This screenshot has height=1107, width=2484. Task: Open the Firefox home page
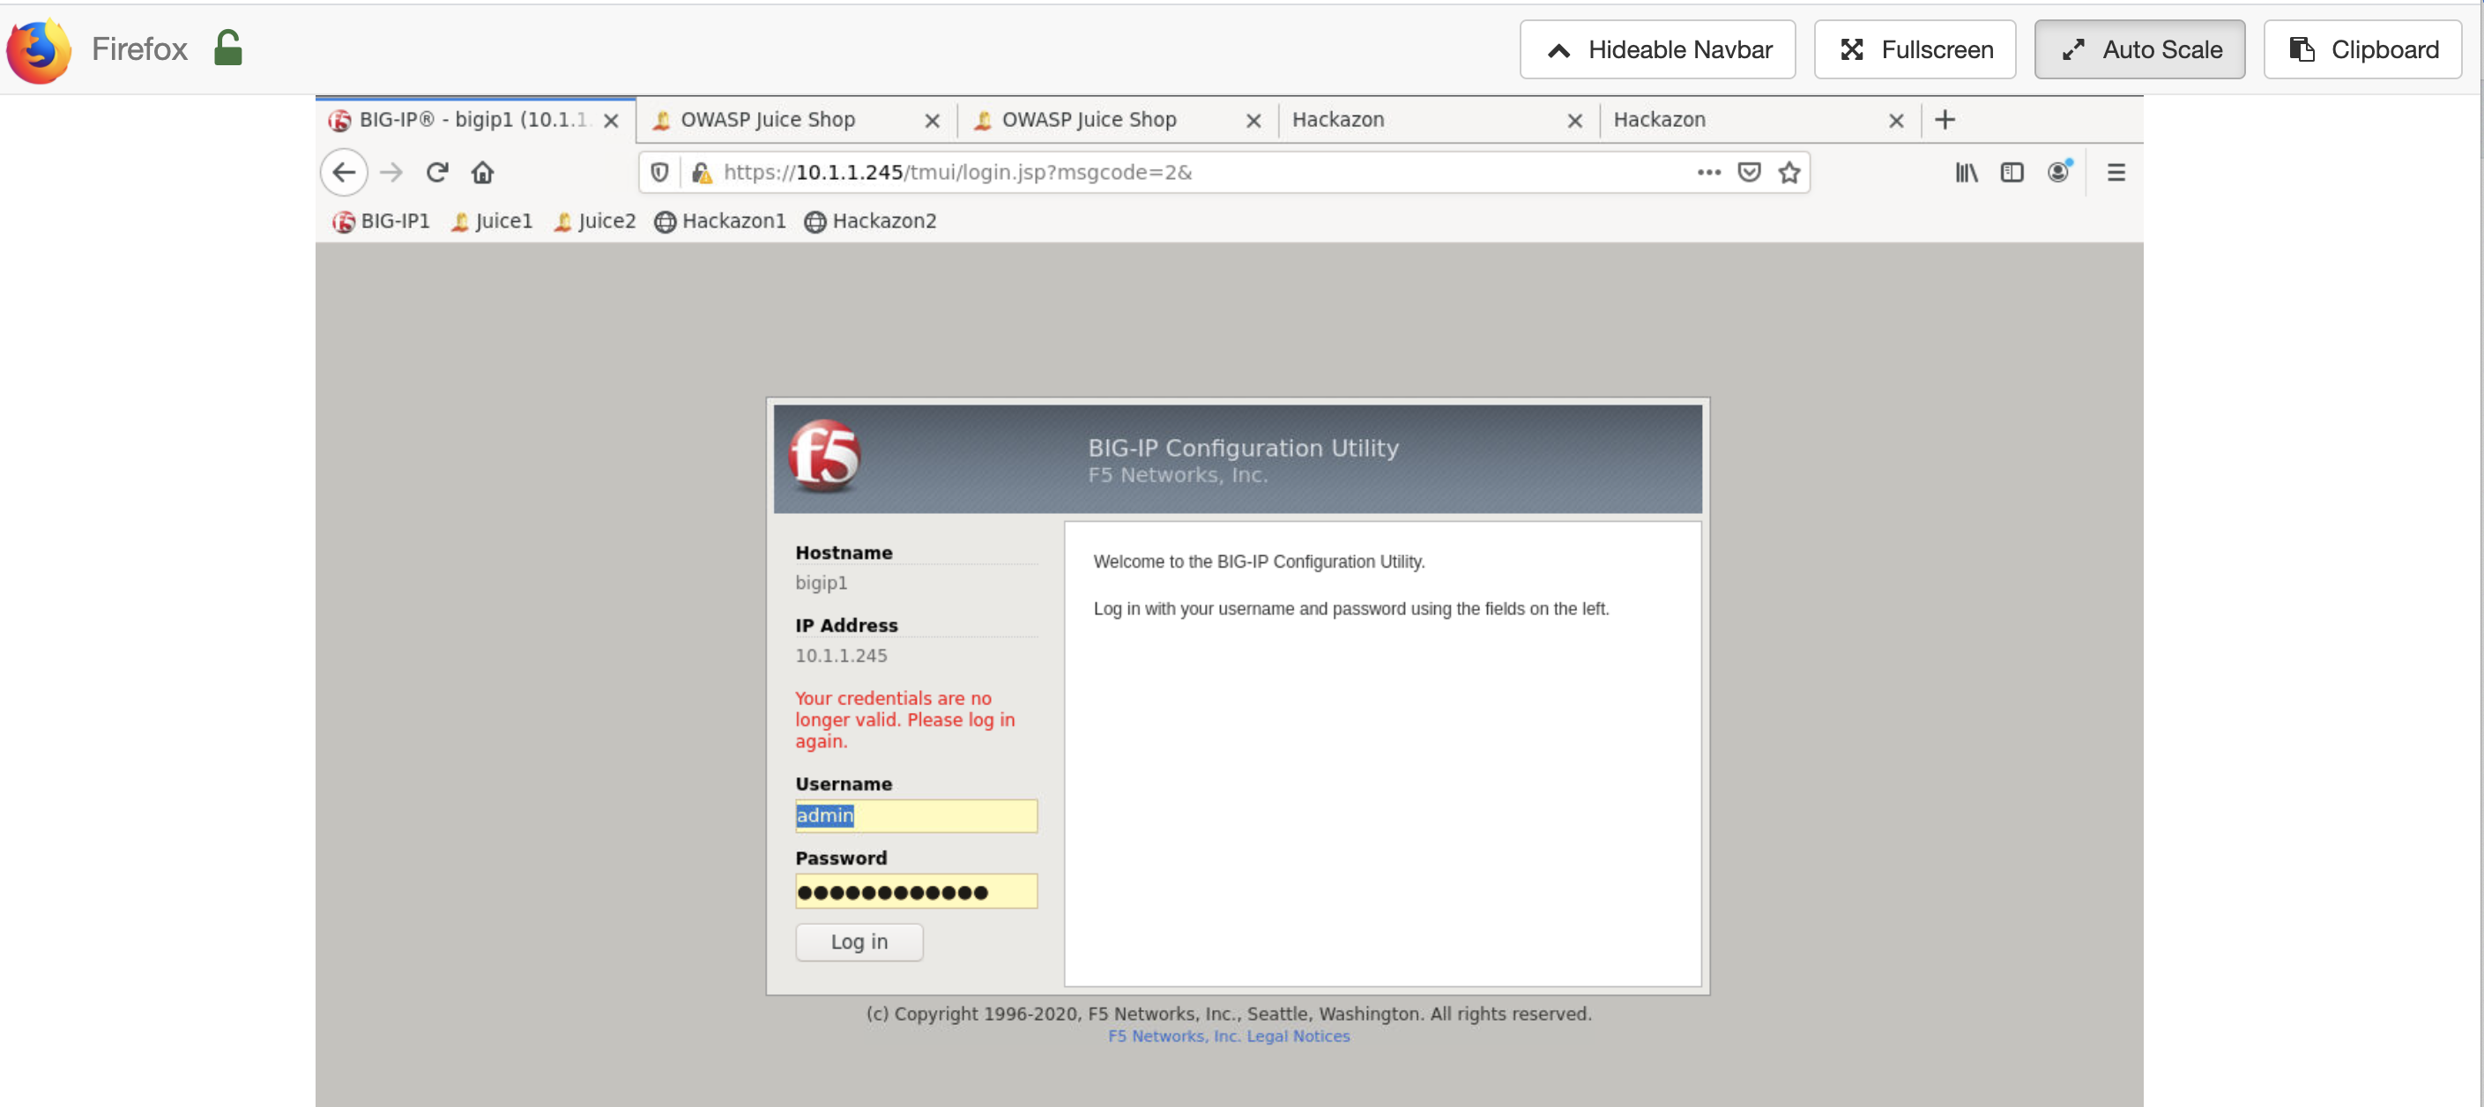point(482,173)
